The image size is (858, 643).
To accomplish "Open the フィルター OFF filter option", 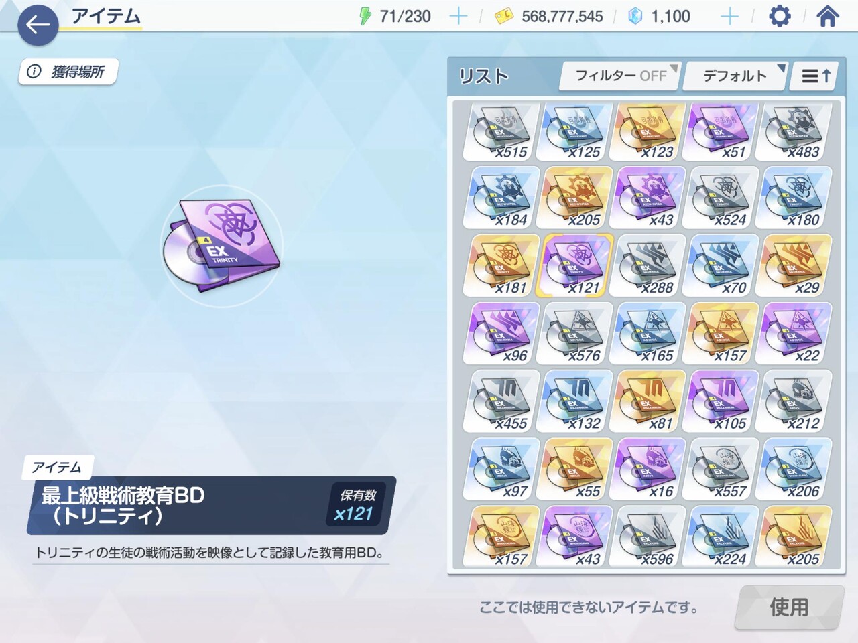I will click(620, 76).
